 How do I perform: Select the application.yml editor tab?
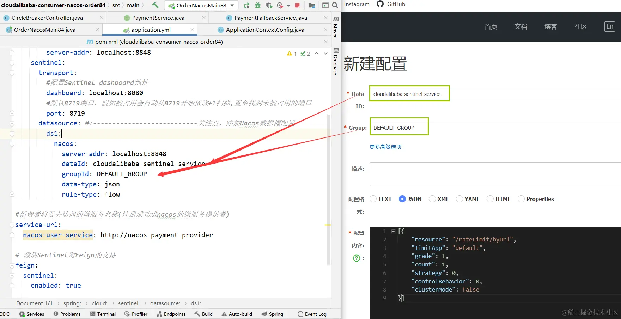point(151,30)
